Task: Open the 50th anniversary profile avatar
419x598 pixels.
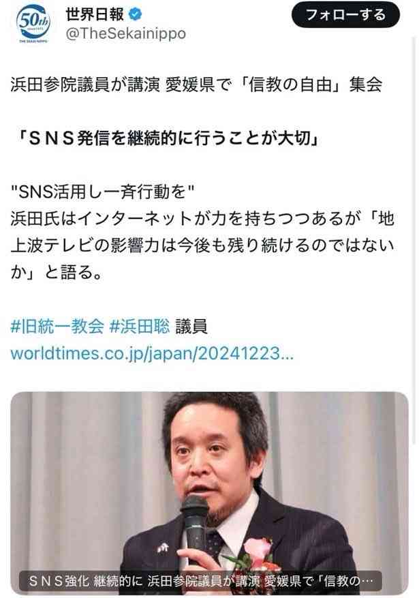Action: click(33, 24)
